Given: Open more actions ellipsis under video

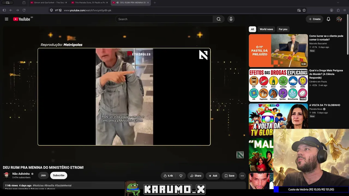Looking at the screenshot, I should 242,176.
